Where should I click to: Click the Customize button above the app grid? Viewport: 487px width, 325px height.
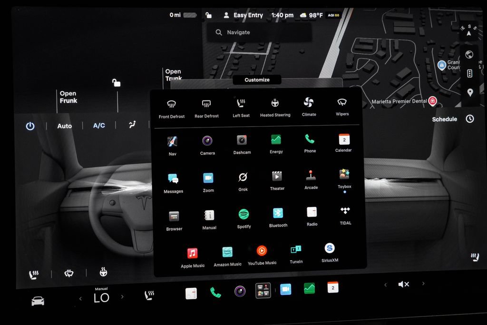[257, 80]
